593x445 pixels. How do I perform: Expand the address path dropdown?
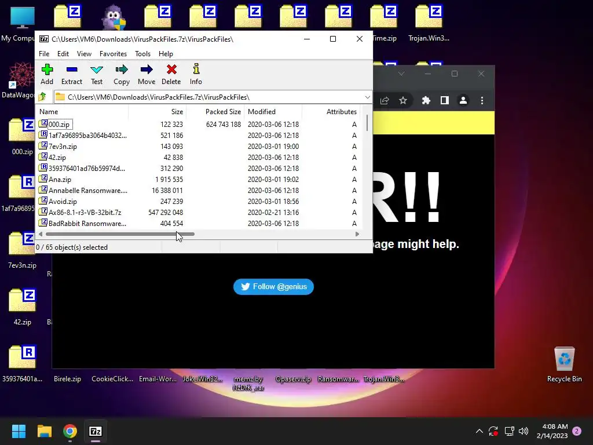tap(367, 97)
